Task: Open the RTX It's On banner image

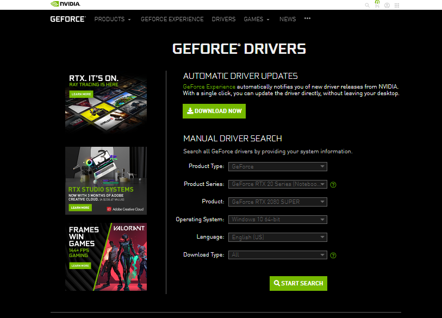Action: 106,103
